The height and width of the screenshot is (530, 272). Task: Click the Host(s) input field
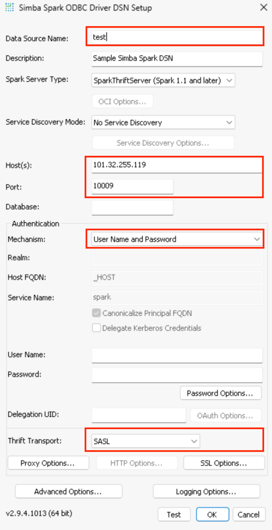coord(177,165)
